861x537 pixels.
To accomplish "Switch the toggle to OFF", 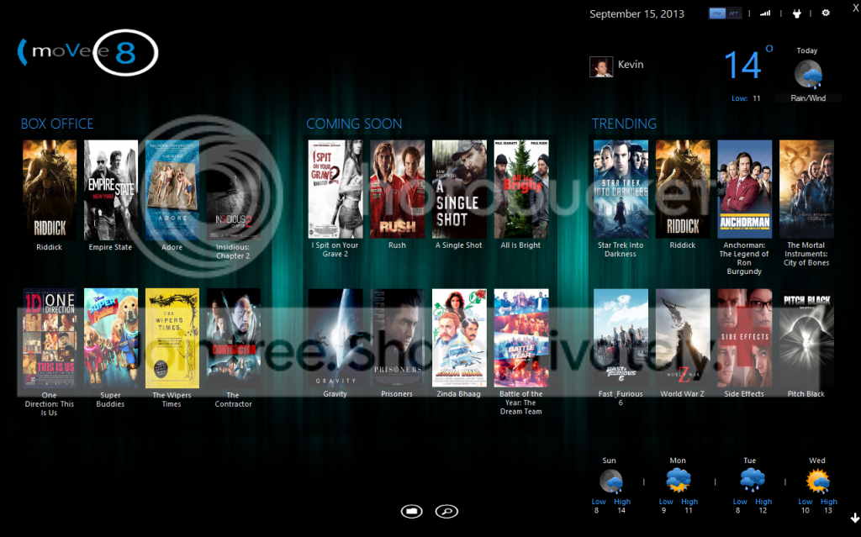I will [x=733, y=13].
